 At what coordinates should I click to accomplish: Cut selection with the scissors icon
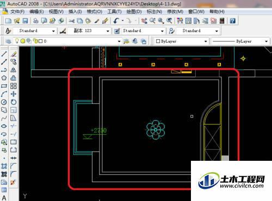coord(72,21)
